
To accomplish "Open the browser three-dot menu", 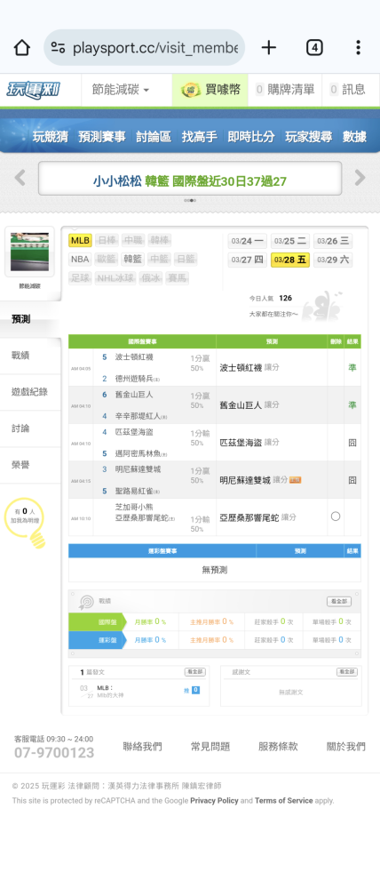I will pyautogui.click(x=358, y=48).
